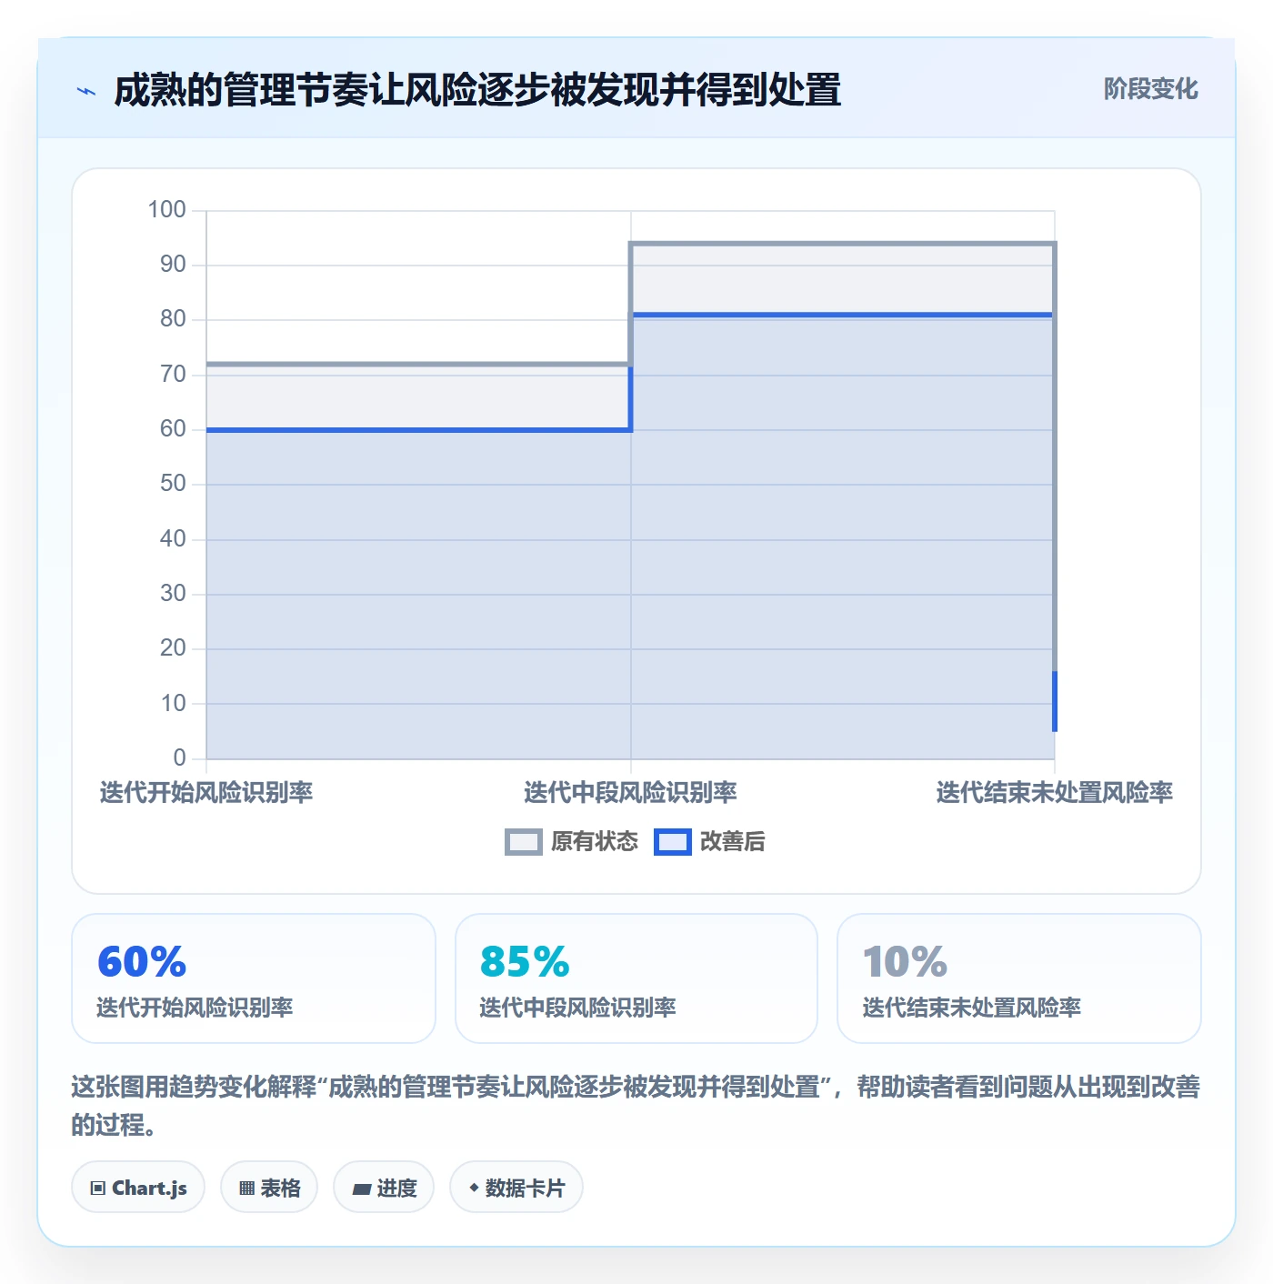Click the 改善后 legend label
The height and width of the screenshot is (1284, 1273).
tap(733, 842)
